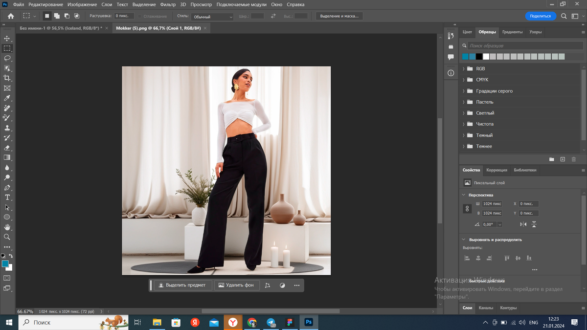587x330 pixels.
Task: Toggle the Сглаживание checkbox
Action: 140,17
